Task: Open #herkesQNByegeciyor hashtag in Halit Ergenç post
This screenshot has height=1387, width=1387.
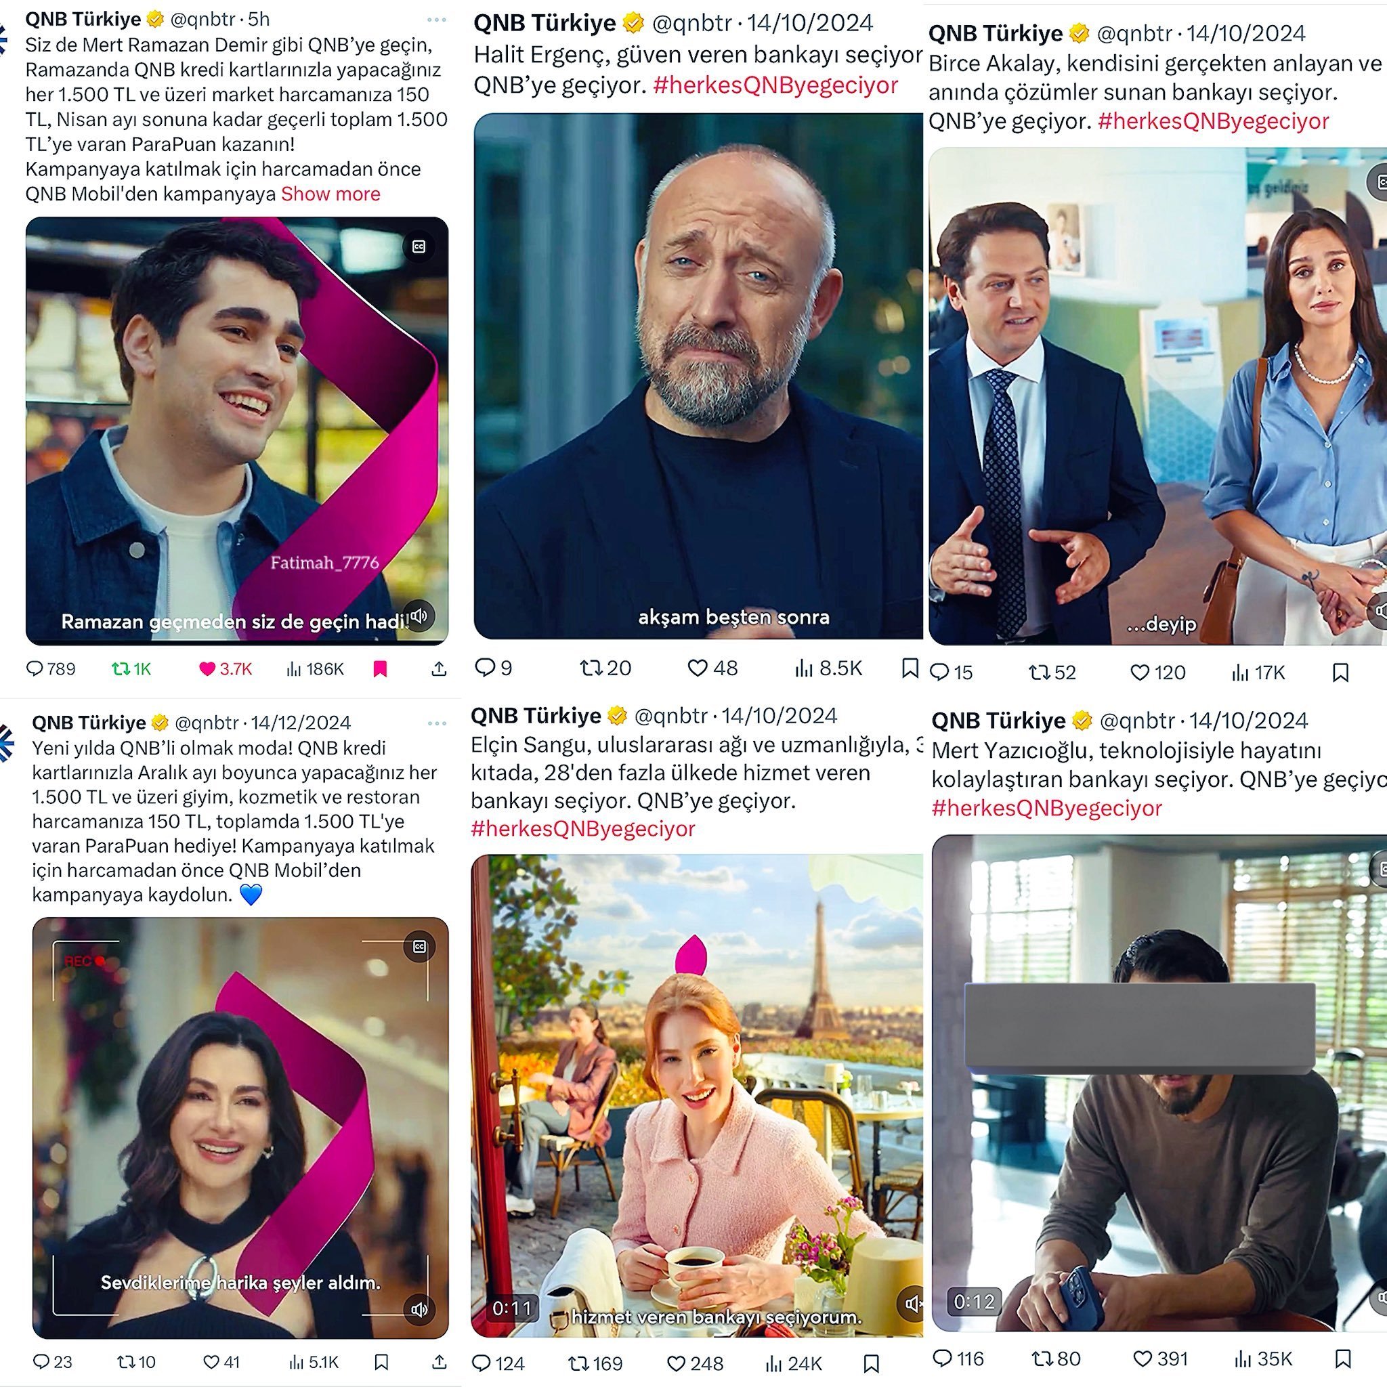Action: point(776,85)
